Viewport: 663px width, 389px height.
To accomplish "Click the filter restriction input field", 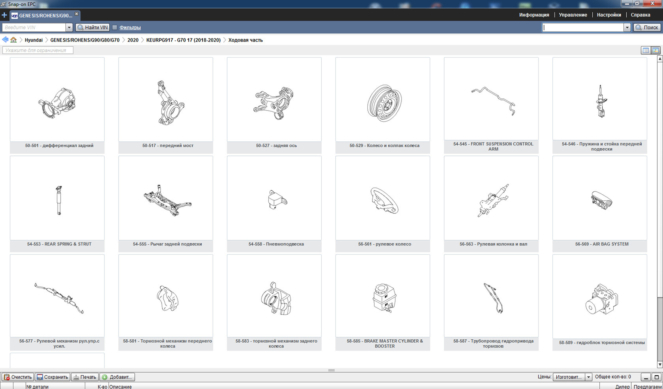I will pos(38,50).
